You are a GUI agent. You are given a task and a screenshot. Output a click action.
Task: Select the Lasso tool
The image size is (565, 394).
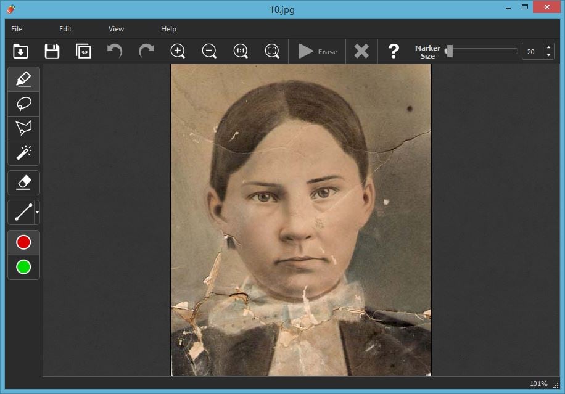23,104
